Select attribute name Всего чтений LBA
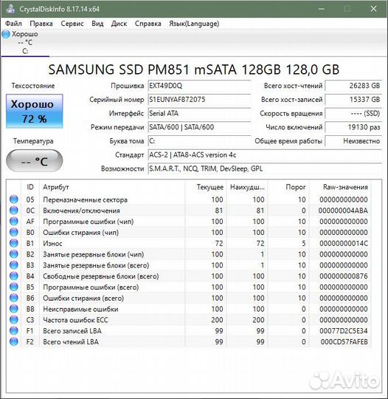Image resolution: width=388 pixels, height=399 pixels. point(71,342)
